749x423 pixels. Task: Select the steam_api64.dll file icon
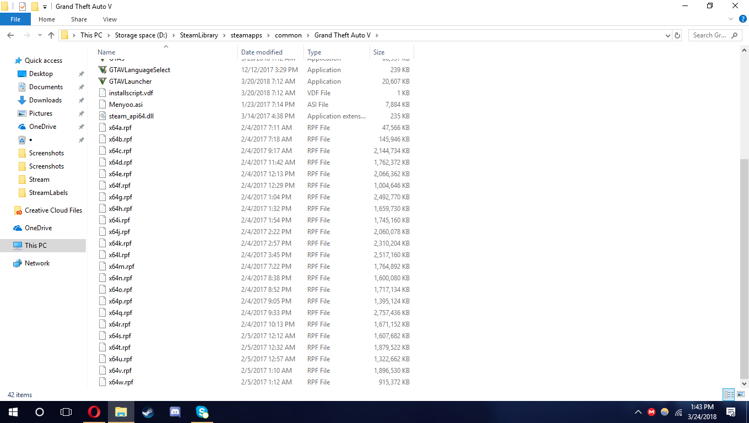pos(102,116)
